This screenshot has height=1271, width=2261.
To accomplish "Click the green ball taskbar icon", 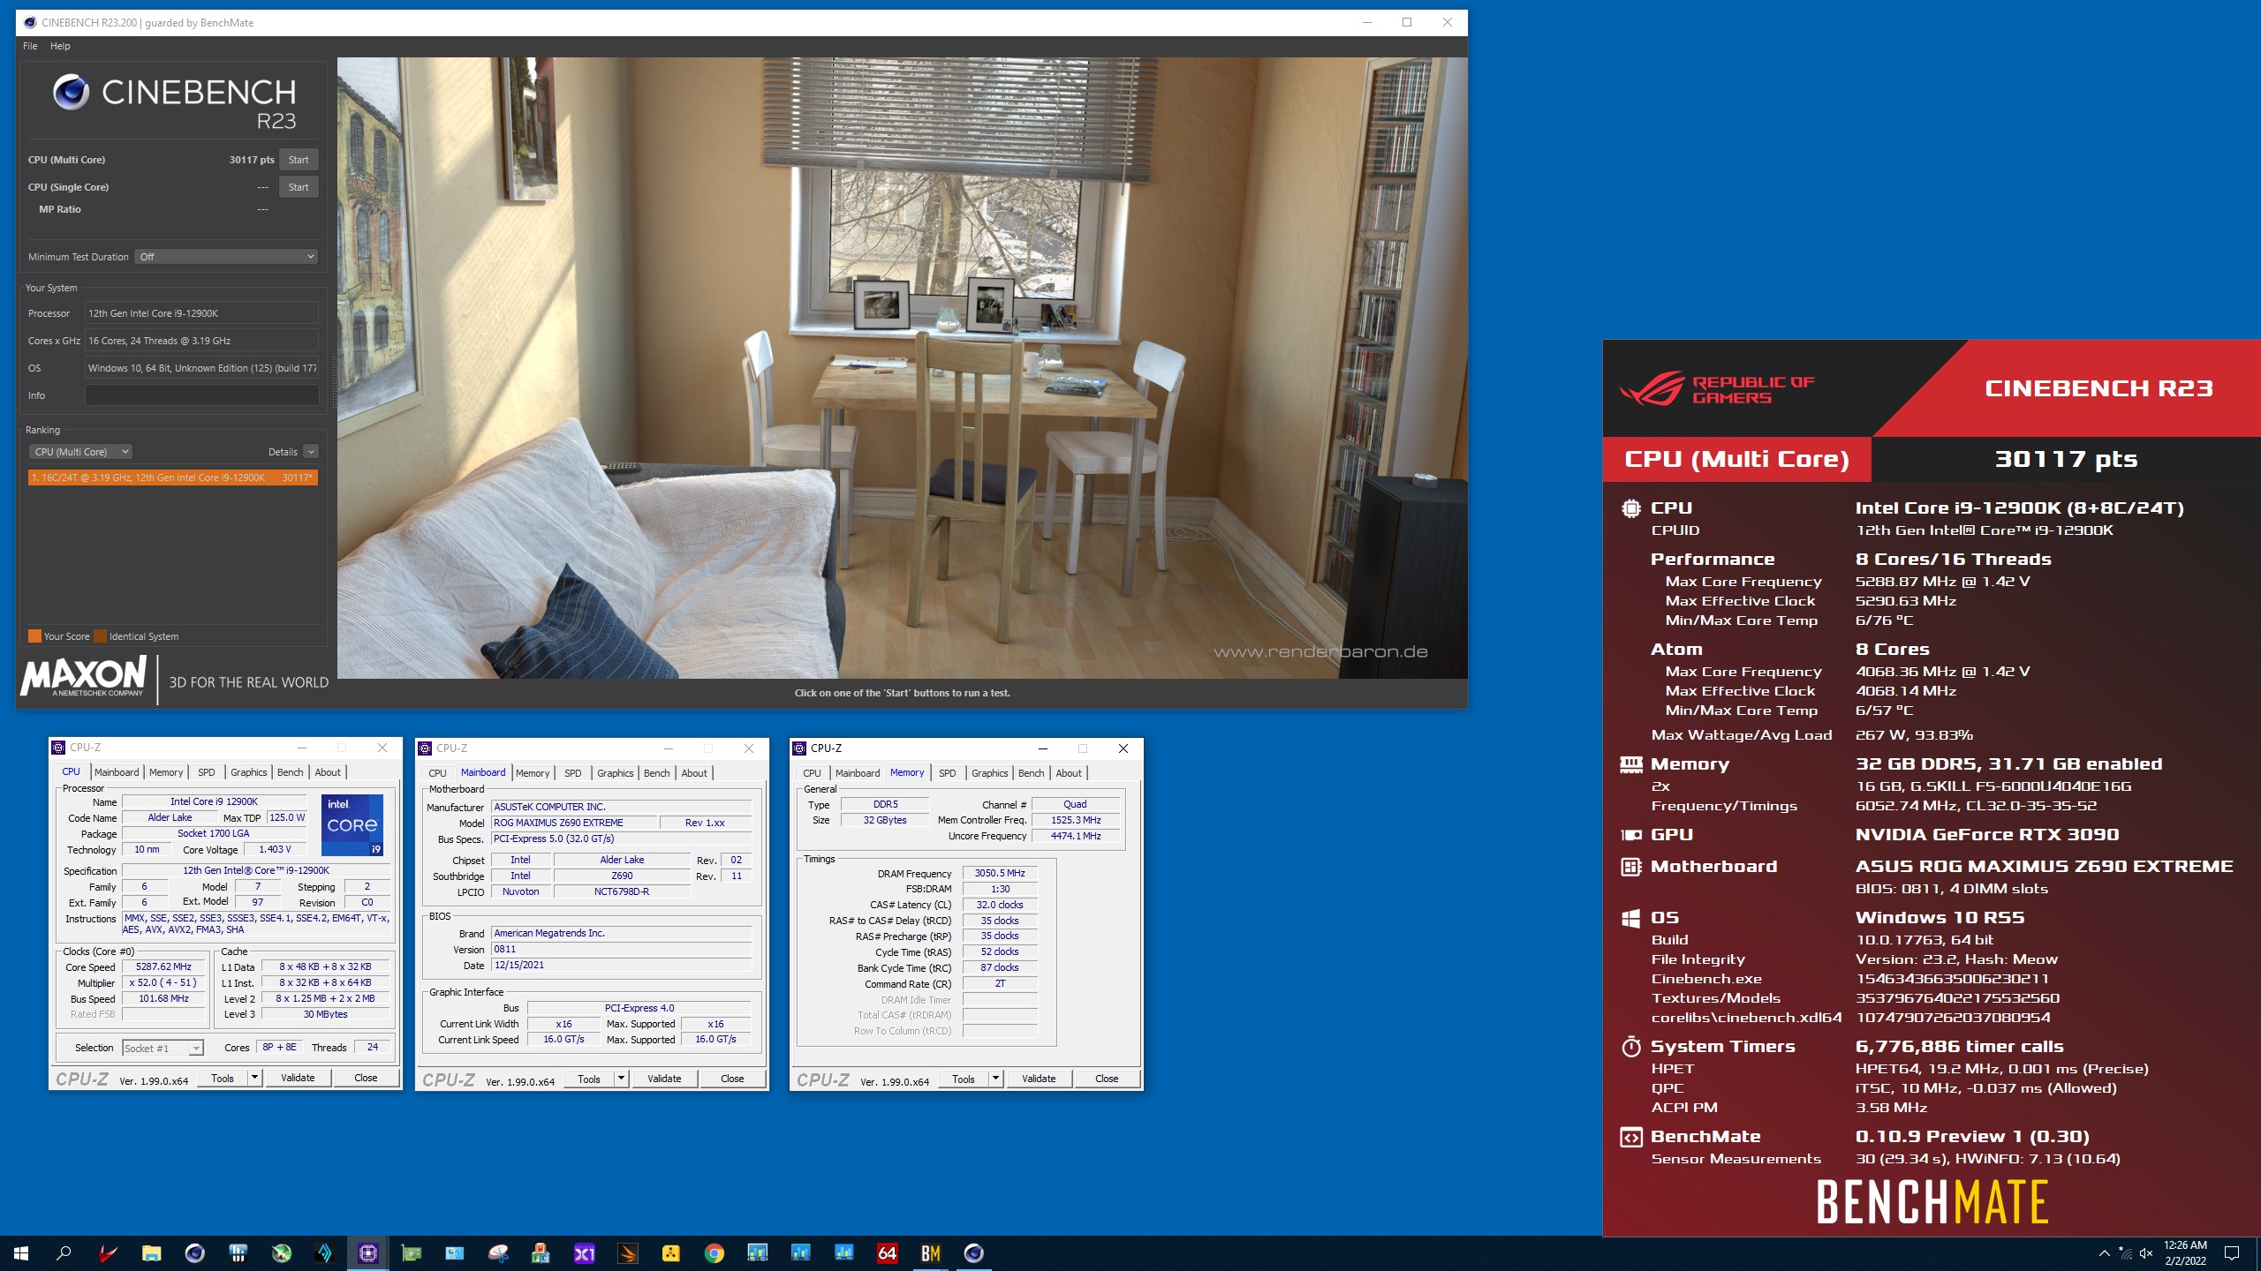I will [282, 1252].
